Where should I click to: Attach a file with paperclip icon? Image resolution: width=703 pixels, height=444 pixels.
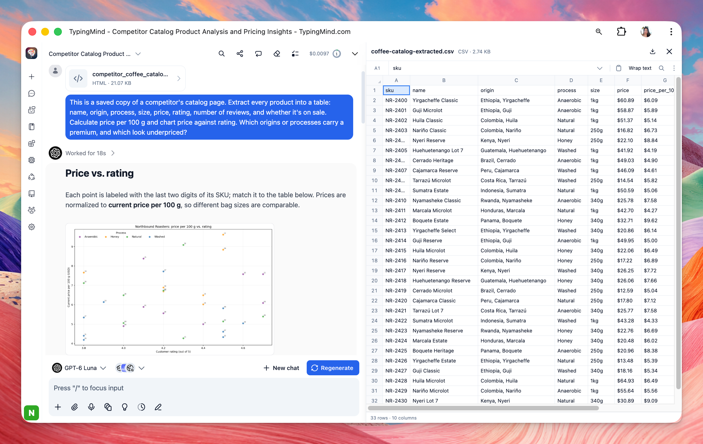point(74,407)
